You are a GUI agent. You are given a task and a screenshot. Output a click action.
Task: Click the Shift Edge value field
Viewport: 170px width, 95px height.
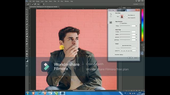(133, 40)
